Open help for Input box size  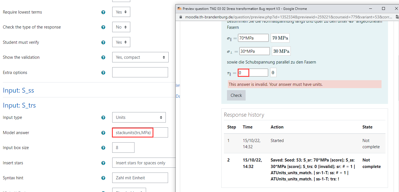point(103,148)
